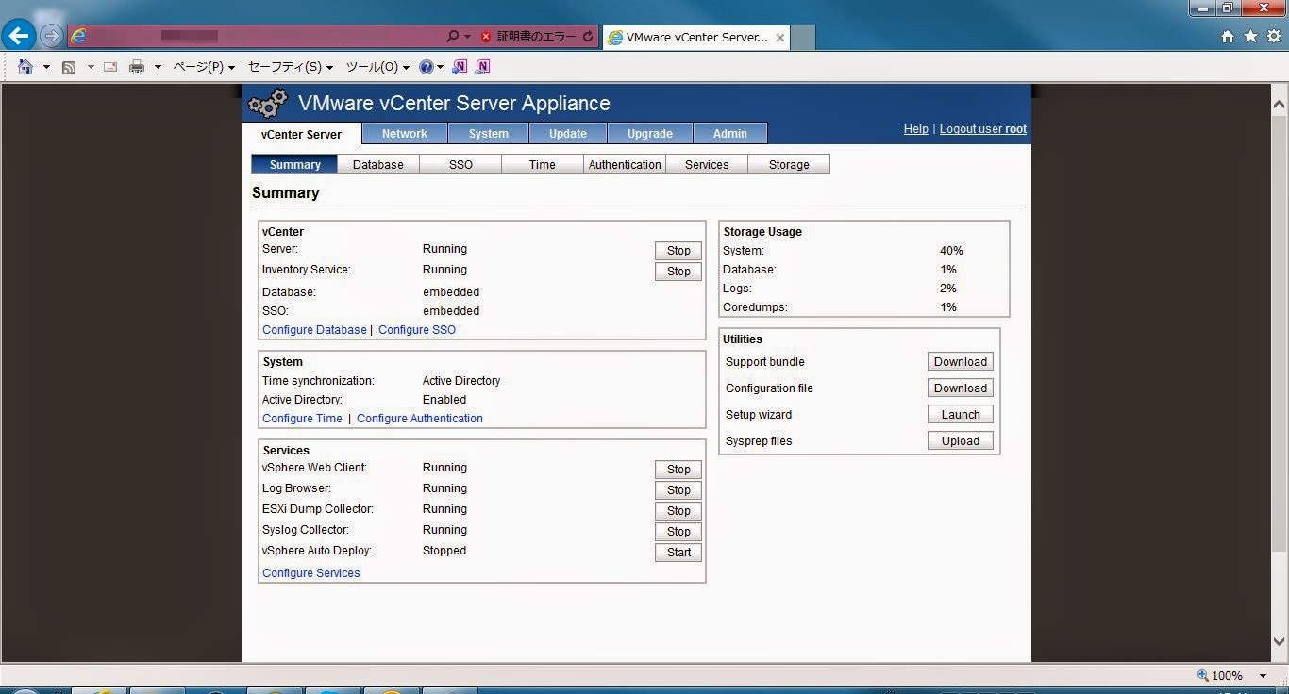The width and height of the screenshot is (1289, 694).
Task: Select the Summary sub-tab
Action: [x=294, y=164]
